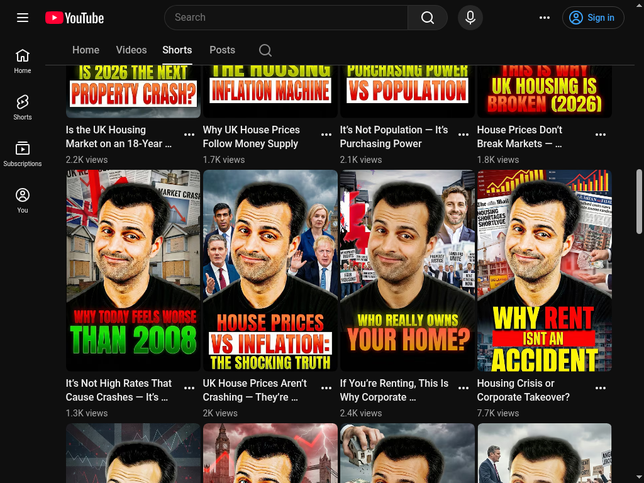Open options for 'Is the UK Housing Market' short
Screen dimensions: 644x483
tap(189, 135)
